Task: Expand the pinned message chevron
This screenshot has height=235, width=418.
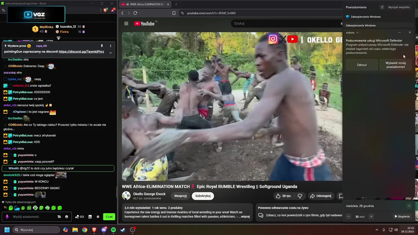Action: (x=110, y=53)
